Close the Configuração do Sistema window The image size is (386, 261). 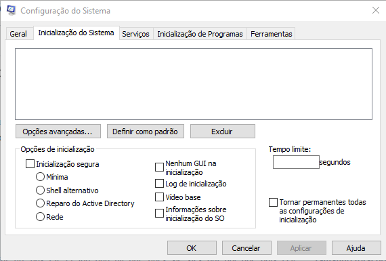coord(376,10)
